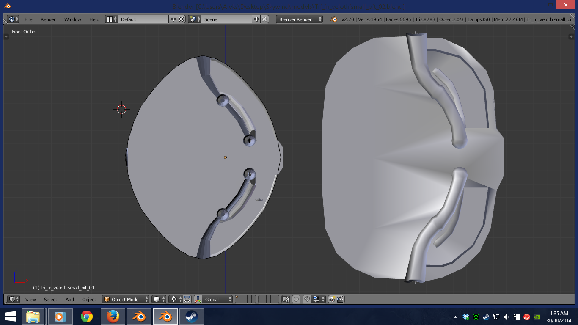Toggle snap during transform
Image resolution: width=578 pixels, height=325 pixels.
(x=307, y=299)
